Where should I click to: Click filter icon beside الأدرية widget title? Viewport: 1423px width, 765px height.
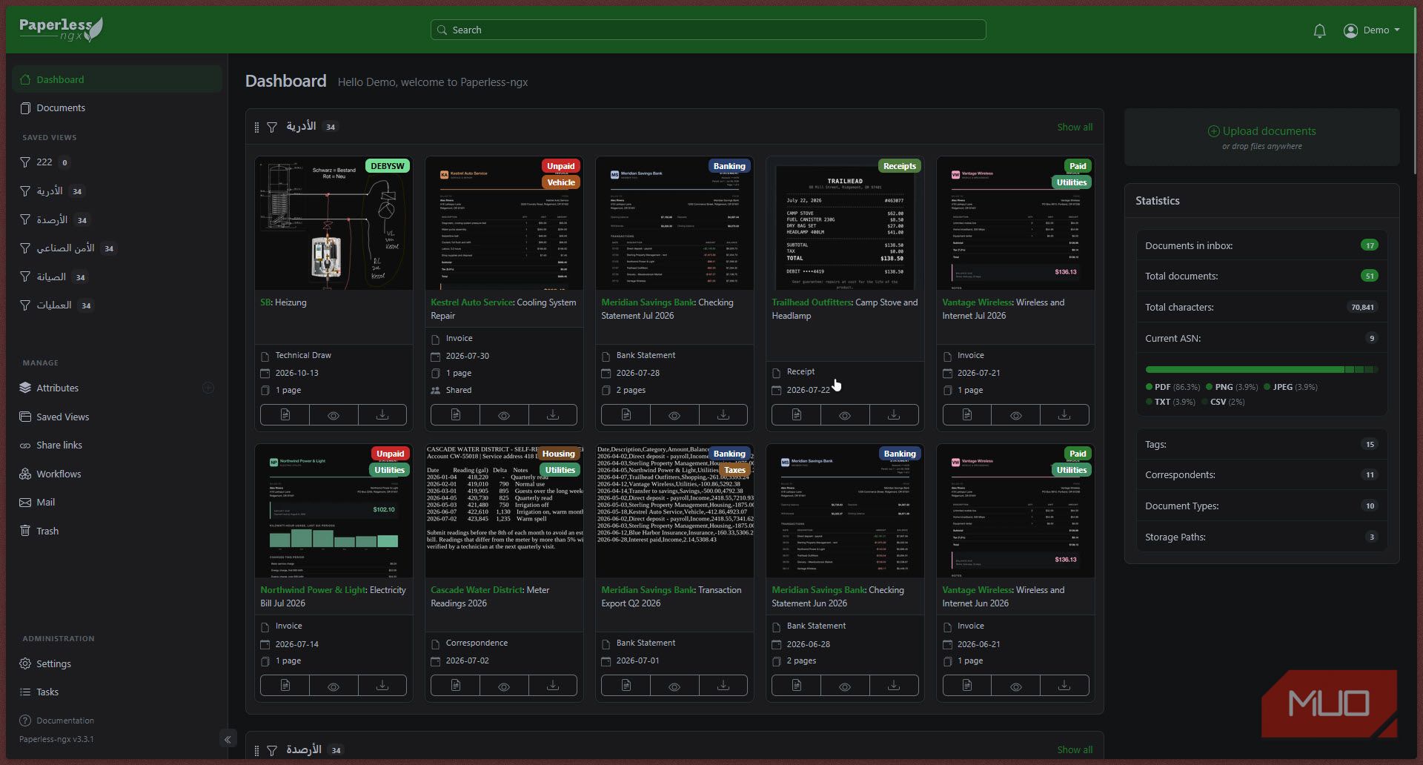[x=272, y=127]
